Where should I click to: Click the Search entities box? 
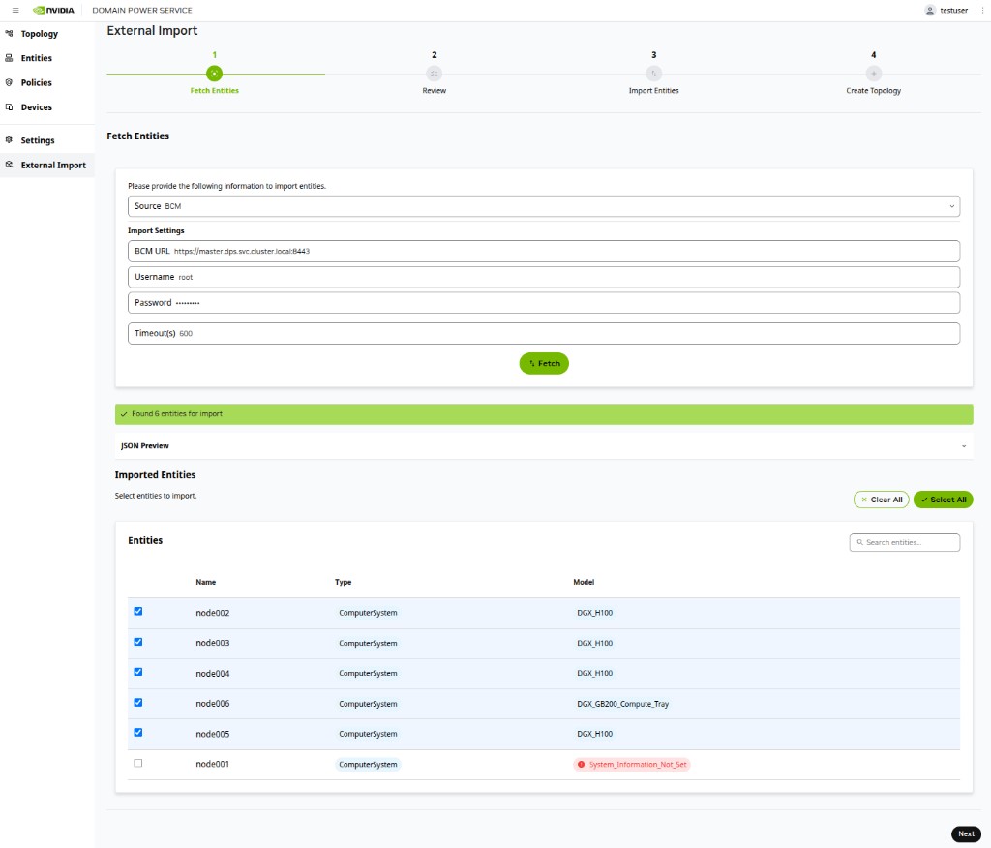coord(905,542)
